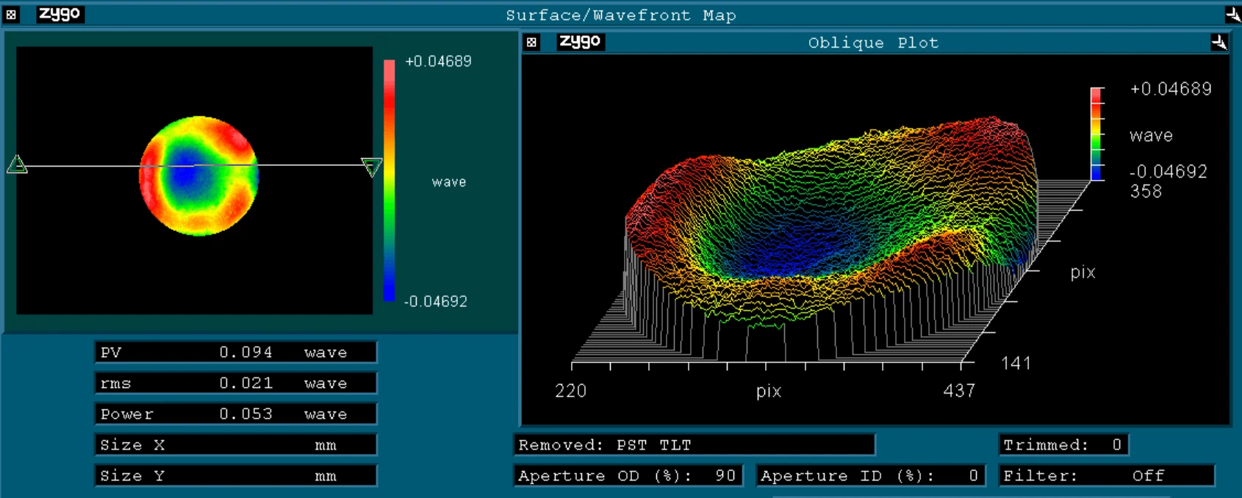Click the Size X result box

coord(235,445)
